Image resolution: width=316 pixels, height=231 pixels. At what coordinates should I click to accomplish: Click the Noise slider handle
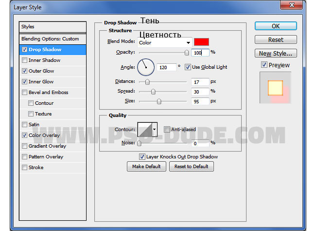139,143
